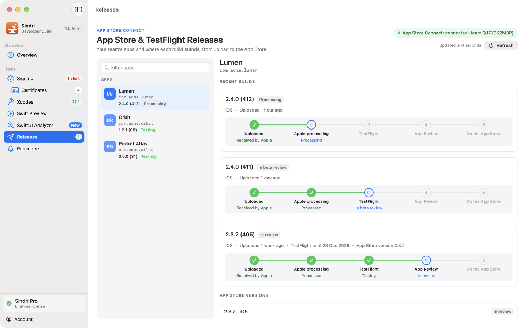Click the Account person icon
This screenshot has width=527, height=328.
pos(9,319)
